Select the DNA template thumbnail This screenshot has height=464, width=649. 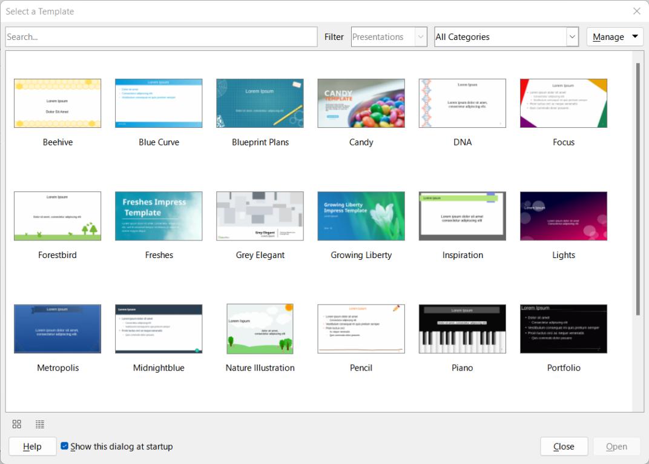pos(463,103)
